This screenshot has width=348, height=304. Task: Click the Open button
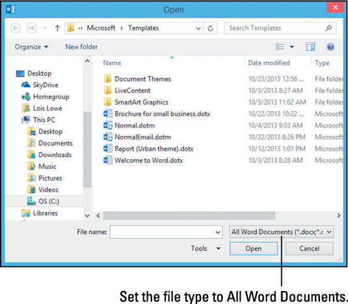254,248
